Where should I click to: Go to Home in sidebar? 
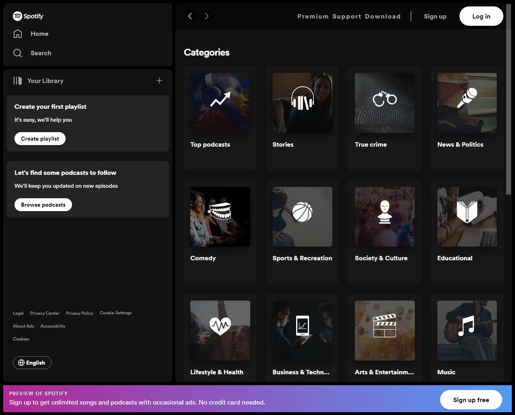click(x=39, y=34)
